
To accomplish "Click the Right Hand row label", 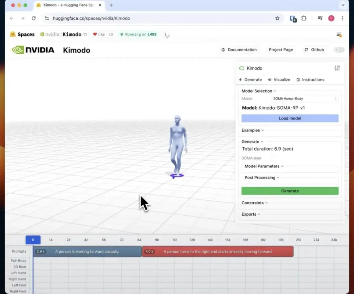I will point(17,279).
